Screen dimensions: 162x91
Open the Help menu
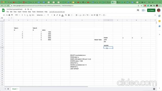point(46,12)
